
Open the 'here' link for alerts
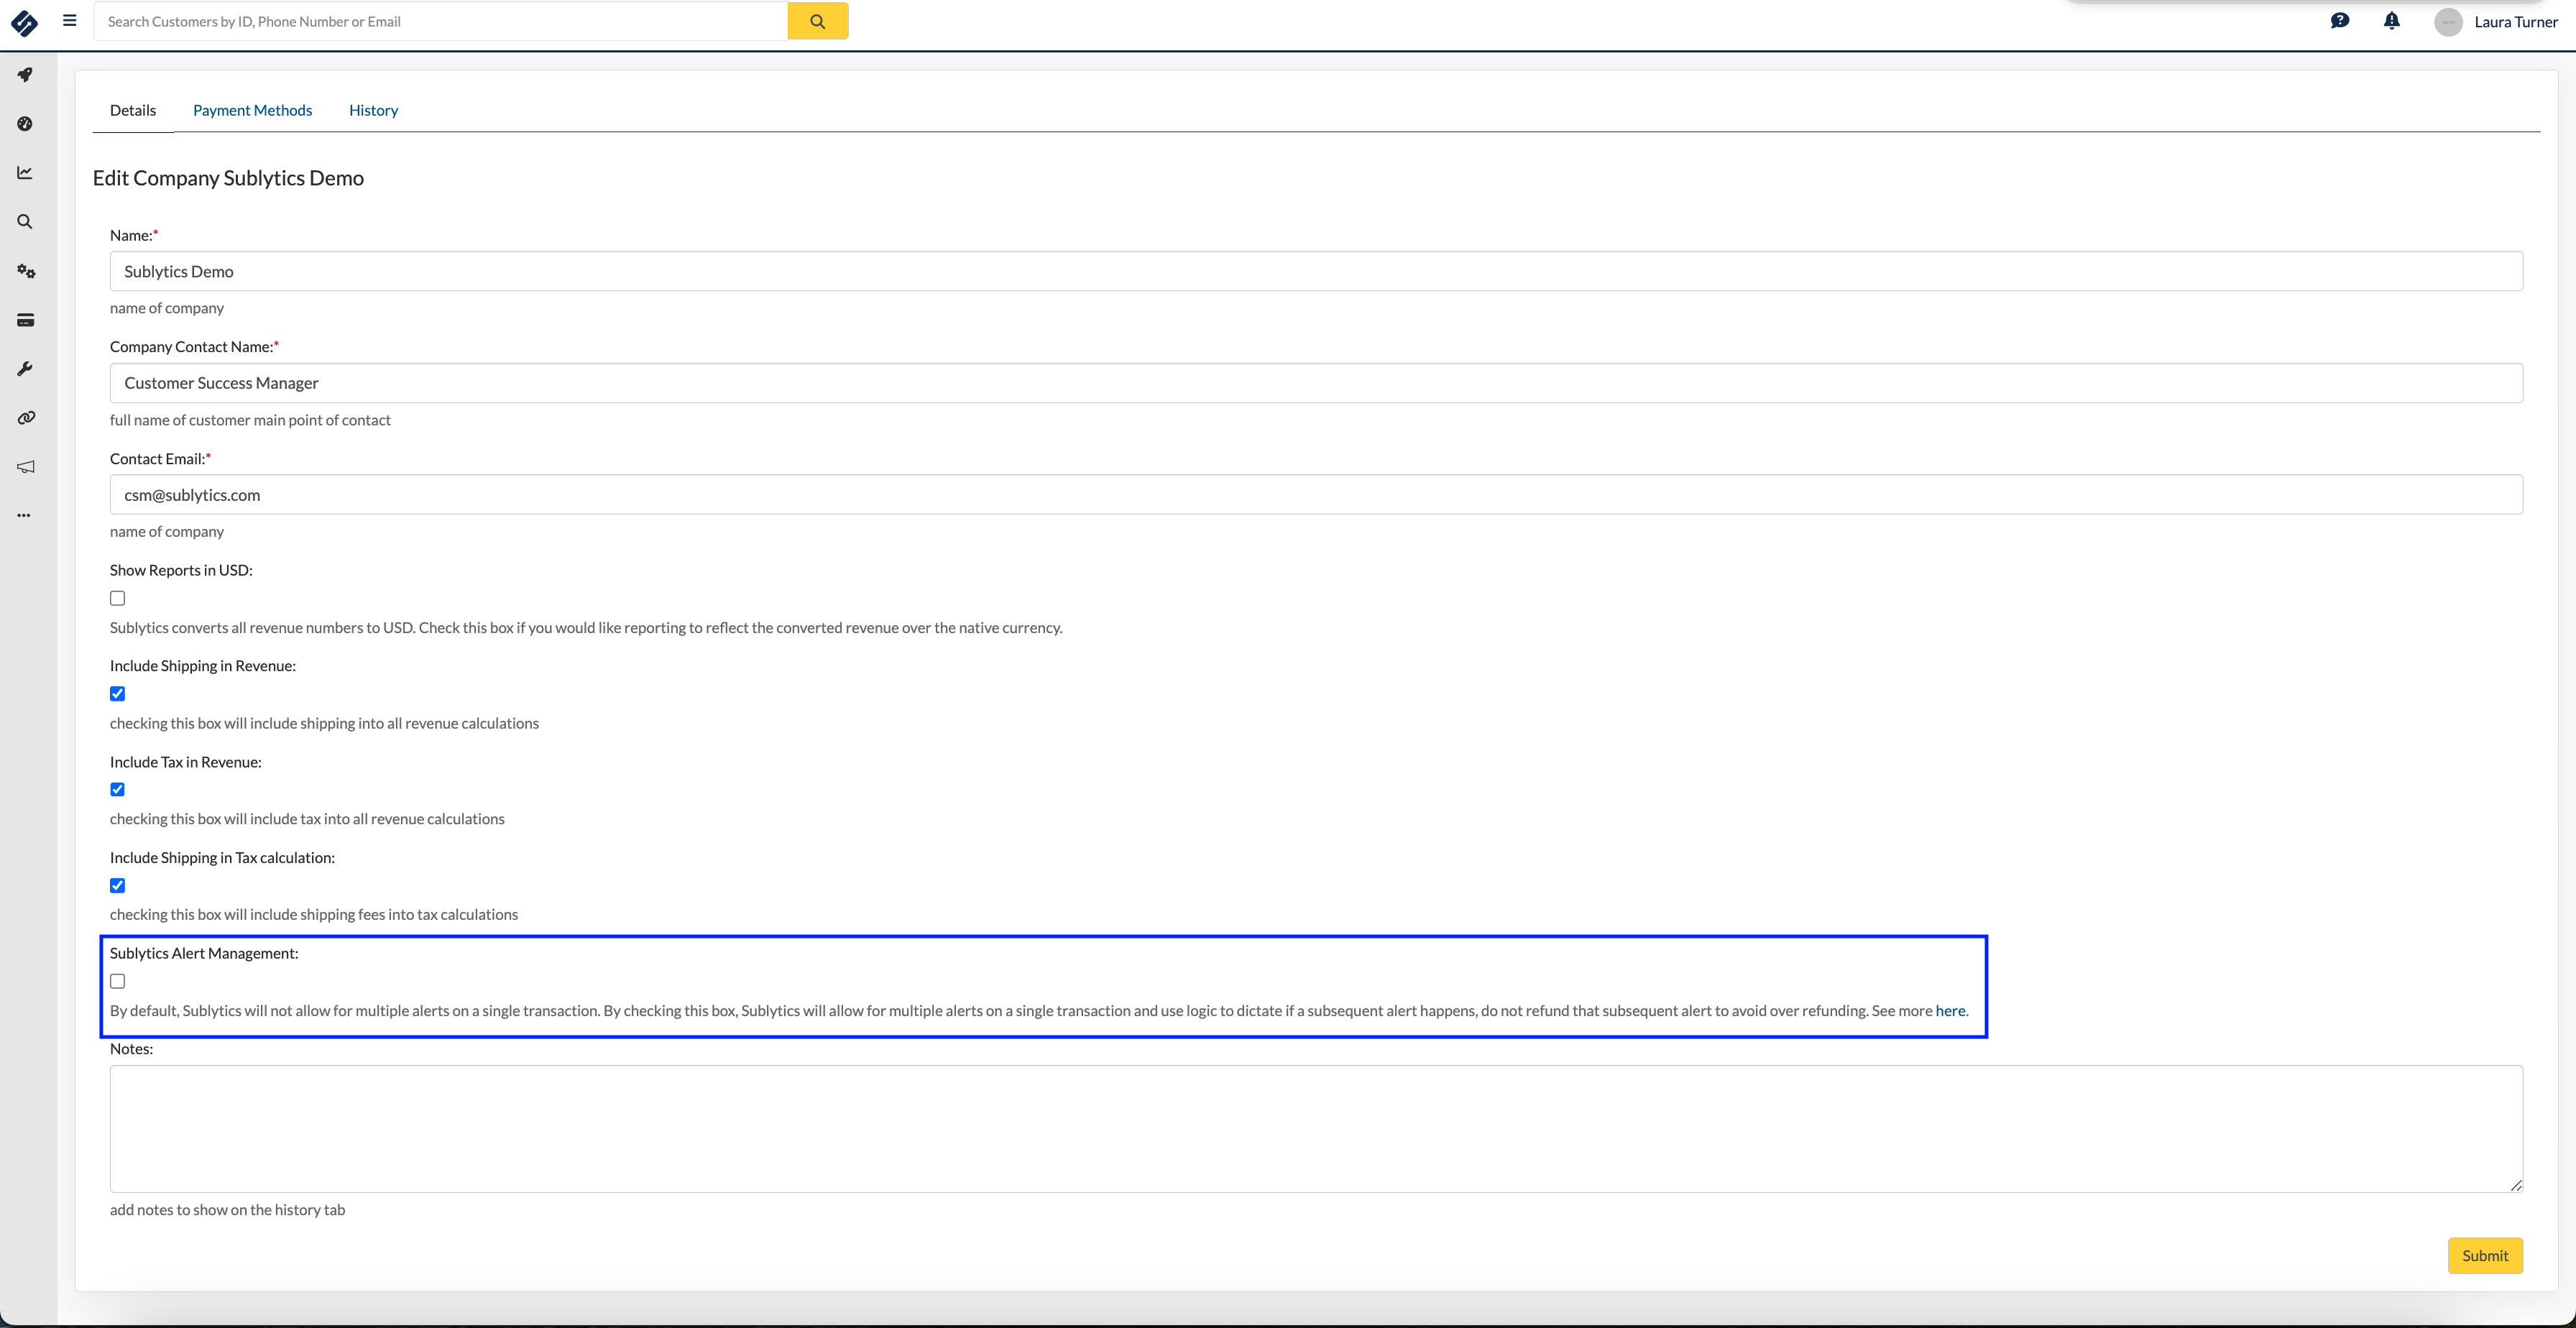point(1950,1011)
